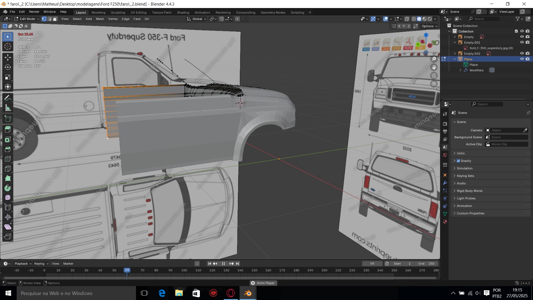533x300 pixels.
Task: Pause the animation playback
Action: (x=224, y=264)
